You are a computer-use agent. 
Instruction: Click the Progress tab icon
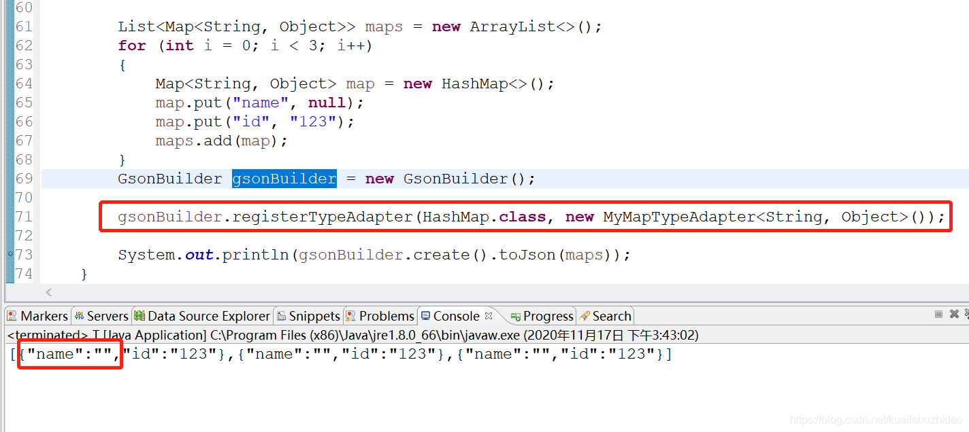[516, 317]
